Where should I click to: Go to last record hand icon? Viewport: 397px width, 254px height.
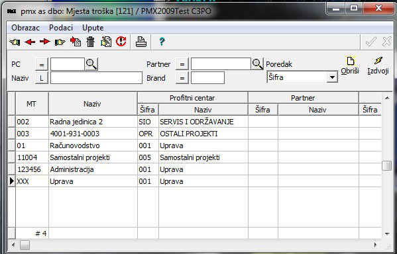point(60,42)
